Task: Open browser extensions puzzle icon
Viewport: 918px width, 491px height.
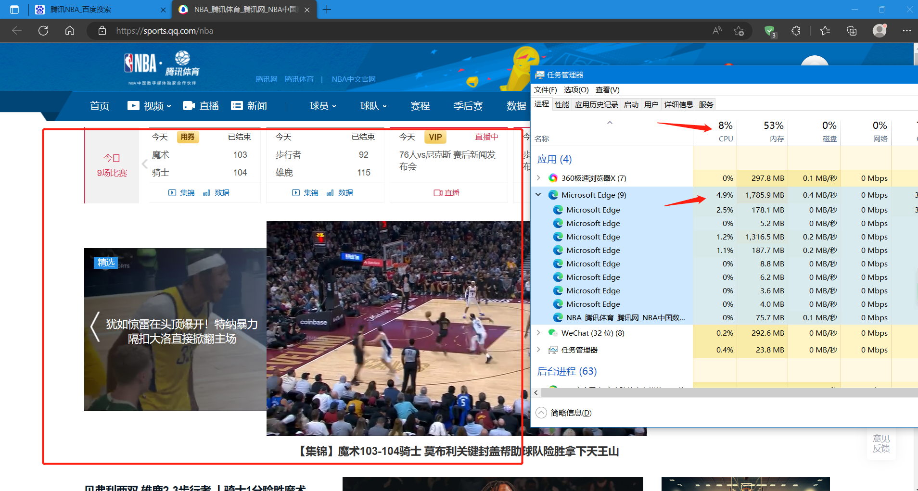Action: pyautogui.click(x=796, y=31)
